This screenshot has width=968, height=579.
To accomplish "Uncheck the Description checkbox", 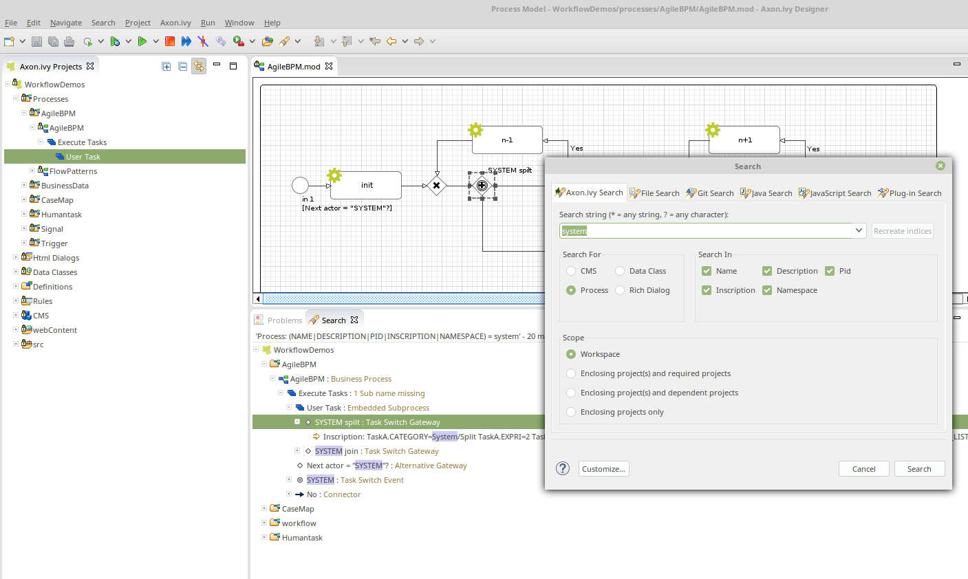I will [x=767, y=271].
